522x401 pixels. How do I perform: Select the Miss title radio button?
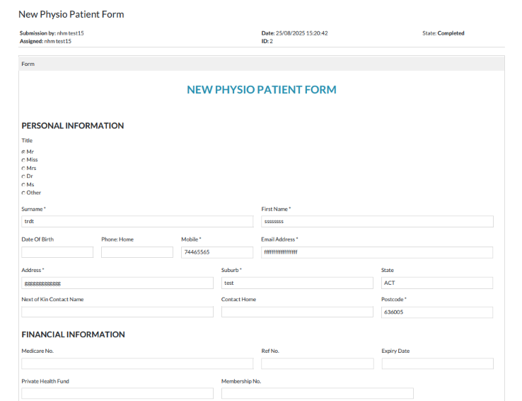point(23,160)
